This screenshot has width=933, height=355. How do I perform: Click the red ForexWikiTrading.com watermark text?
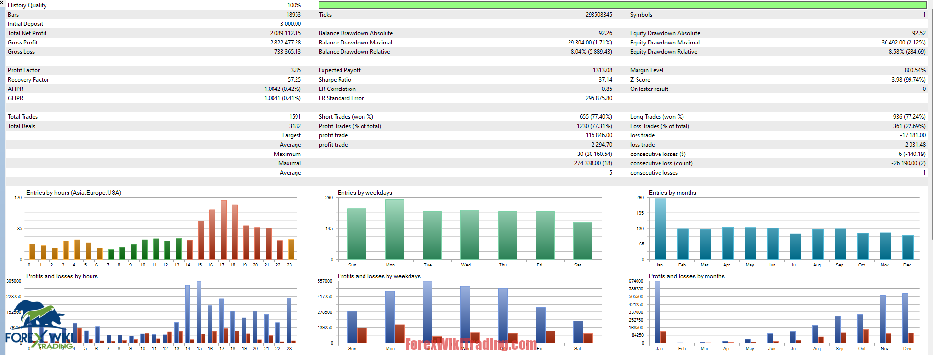click(471, 345)
